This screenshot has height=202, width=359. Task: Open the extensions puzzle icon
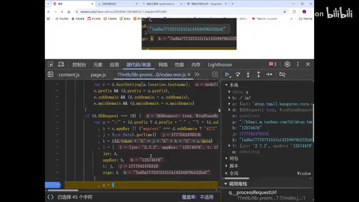(x=294, y=12)
